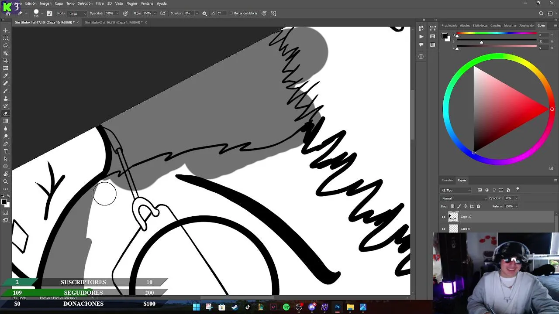Open the Edición menu

click(x=31, y=3)
